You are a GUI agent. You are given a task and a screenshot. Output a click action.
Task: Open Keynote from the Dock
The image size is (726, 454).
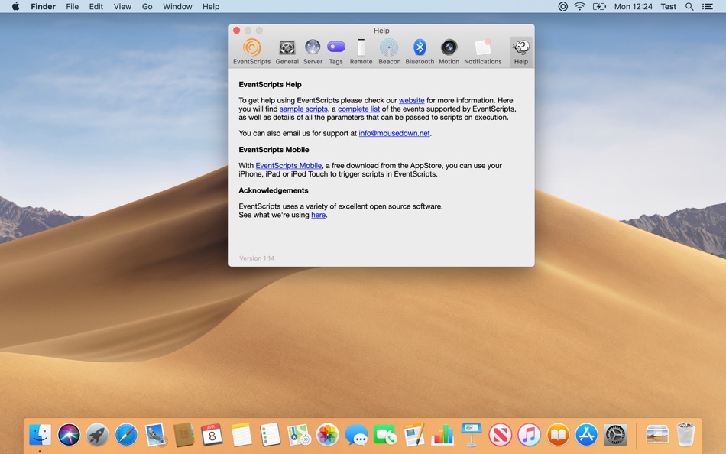[x=472, y=435]
